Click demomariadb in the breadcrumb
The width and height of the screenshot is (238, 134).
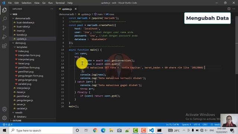[67, 14]
